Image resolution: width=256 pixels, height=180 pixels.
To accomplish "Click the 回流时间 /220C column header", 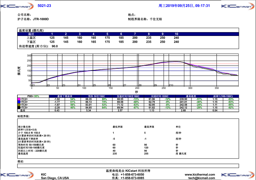I will point(160,96).
